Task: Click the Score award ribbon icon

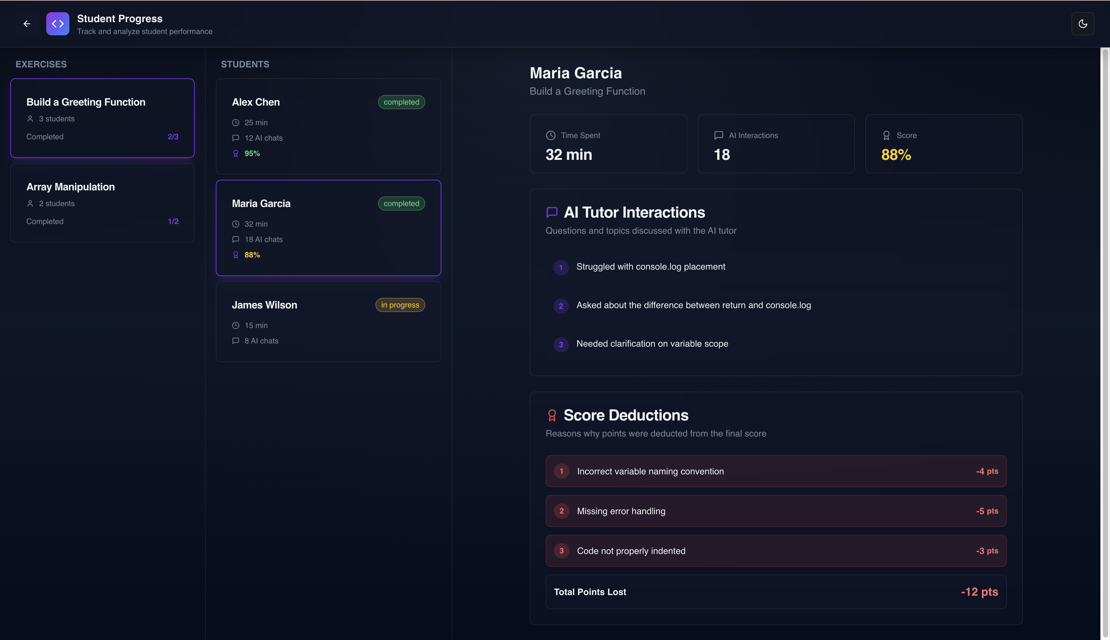Action: (886, 135)
